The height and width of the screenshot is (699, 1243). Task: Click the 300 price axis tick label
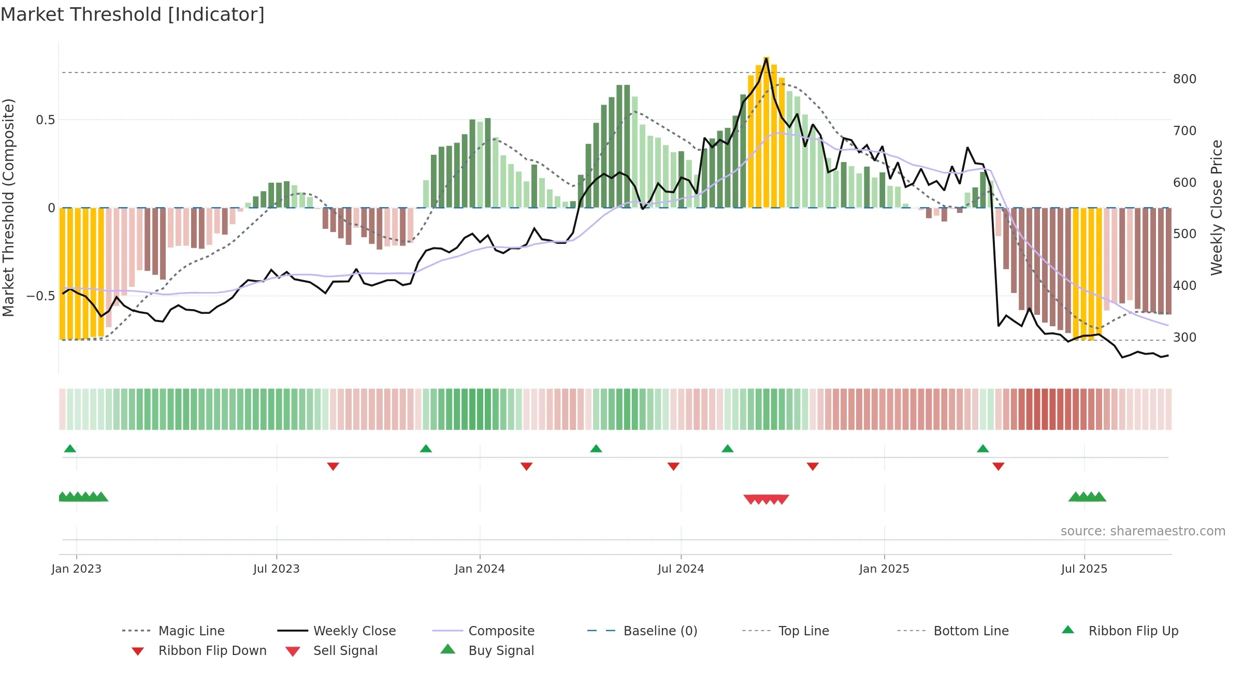1185,338
